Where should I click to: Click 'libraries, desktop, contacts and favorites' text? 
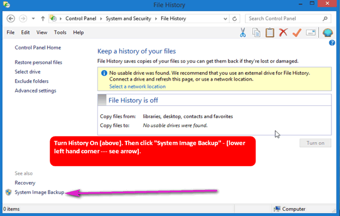[x=188, y=116]
